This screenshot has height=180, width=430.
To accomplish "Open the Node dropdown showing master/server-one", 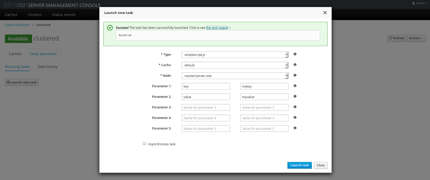I will point(235,76).
